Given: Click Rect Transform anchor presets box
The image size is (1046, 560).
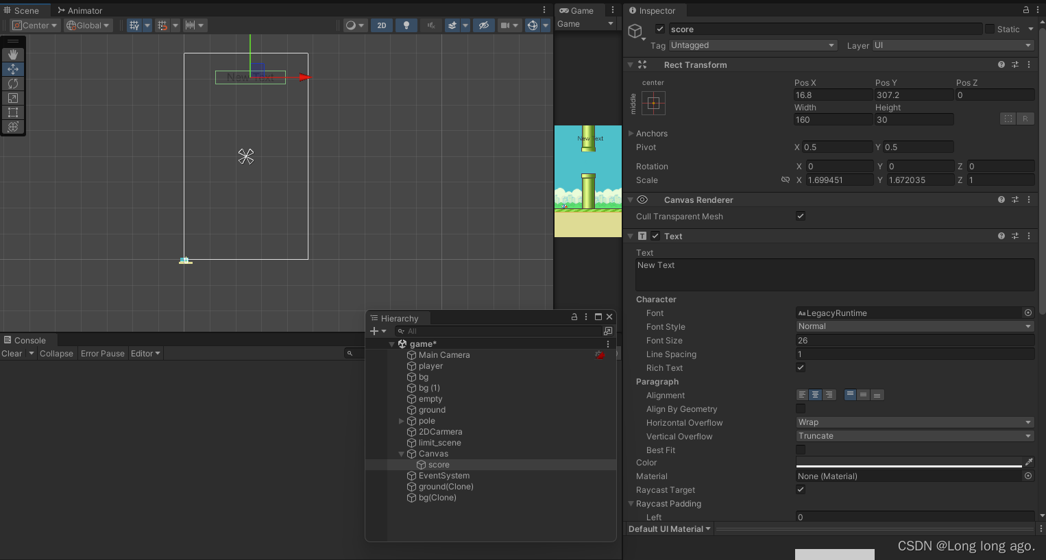Looking at the screenshot, I should click(653, 104).
